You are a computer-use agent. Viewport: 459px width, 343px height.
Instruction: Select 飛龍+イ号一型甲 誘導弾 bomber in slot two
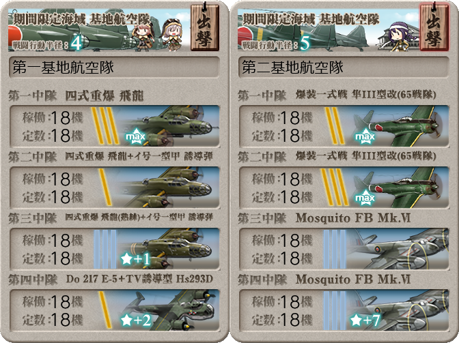click(115, 188)
